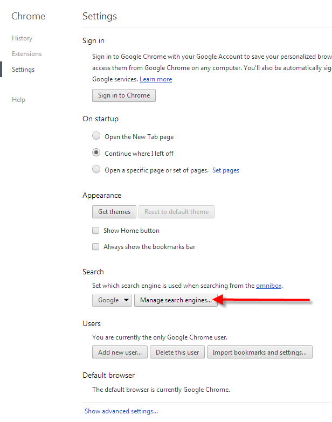The width and height of the screenshot is (332, 422).
Task: Choose Continue where I left off
Action: coord(96,153)
